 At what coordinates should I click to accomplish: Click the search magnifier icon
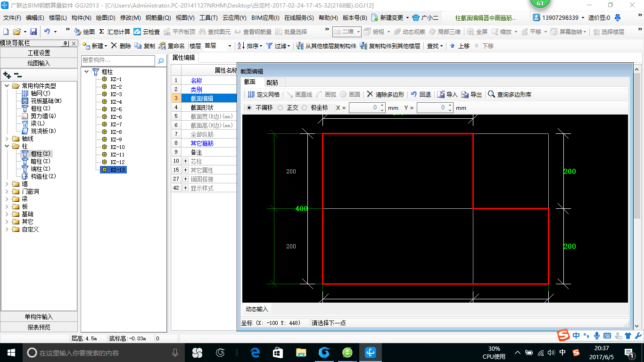click(161, 61)
